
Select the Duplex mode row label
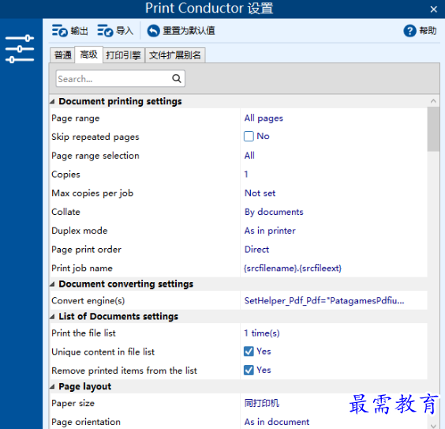(x=80, y=231)
